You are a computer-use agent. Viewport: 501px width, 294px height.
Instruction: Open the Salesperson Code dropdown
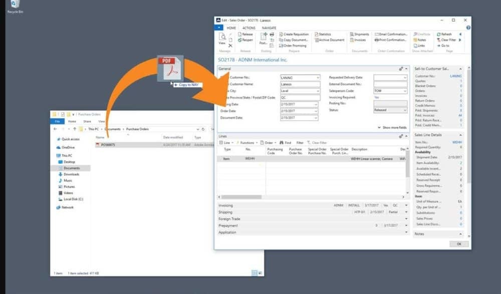point(405,91)
